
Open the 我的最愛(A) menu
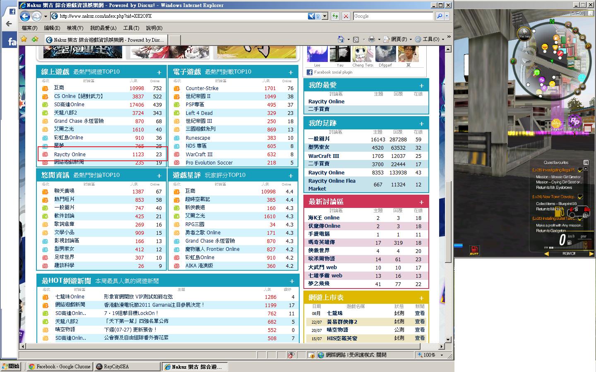point(103,28)
